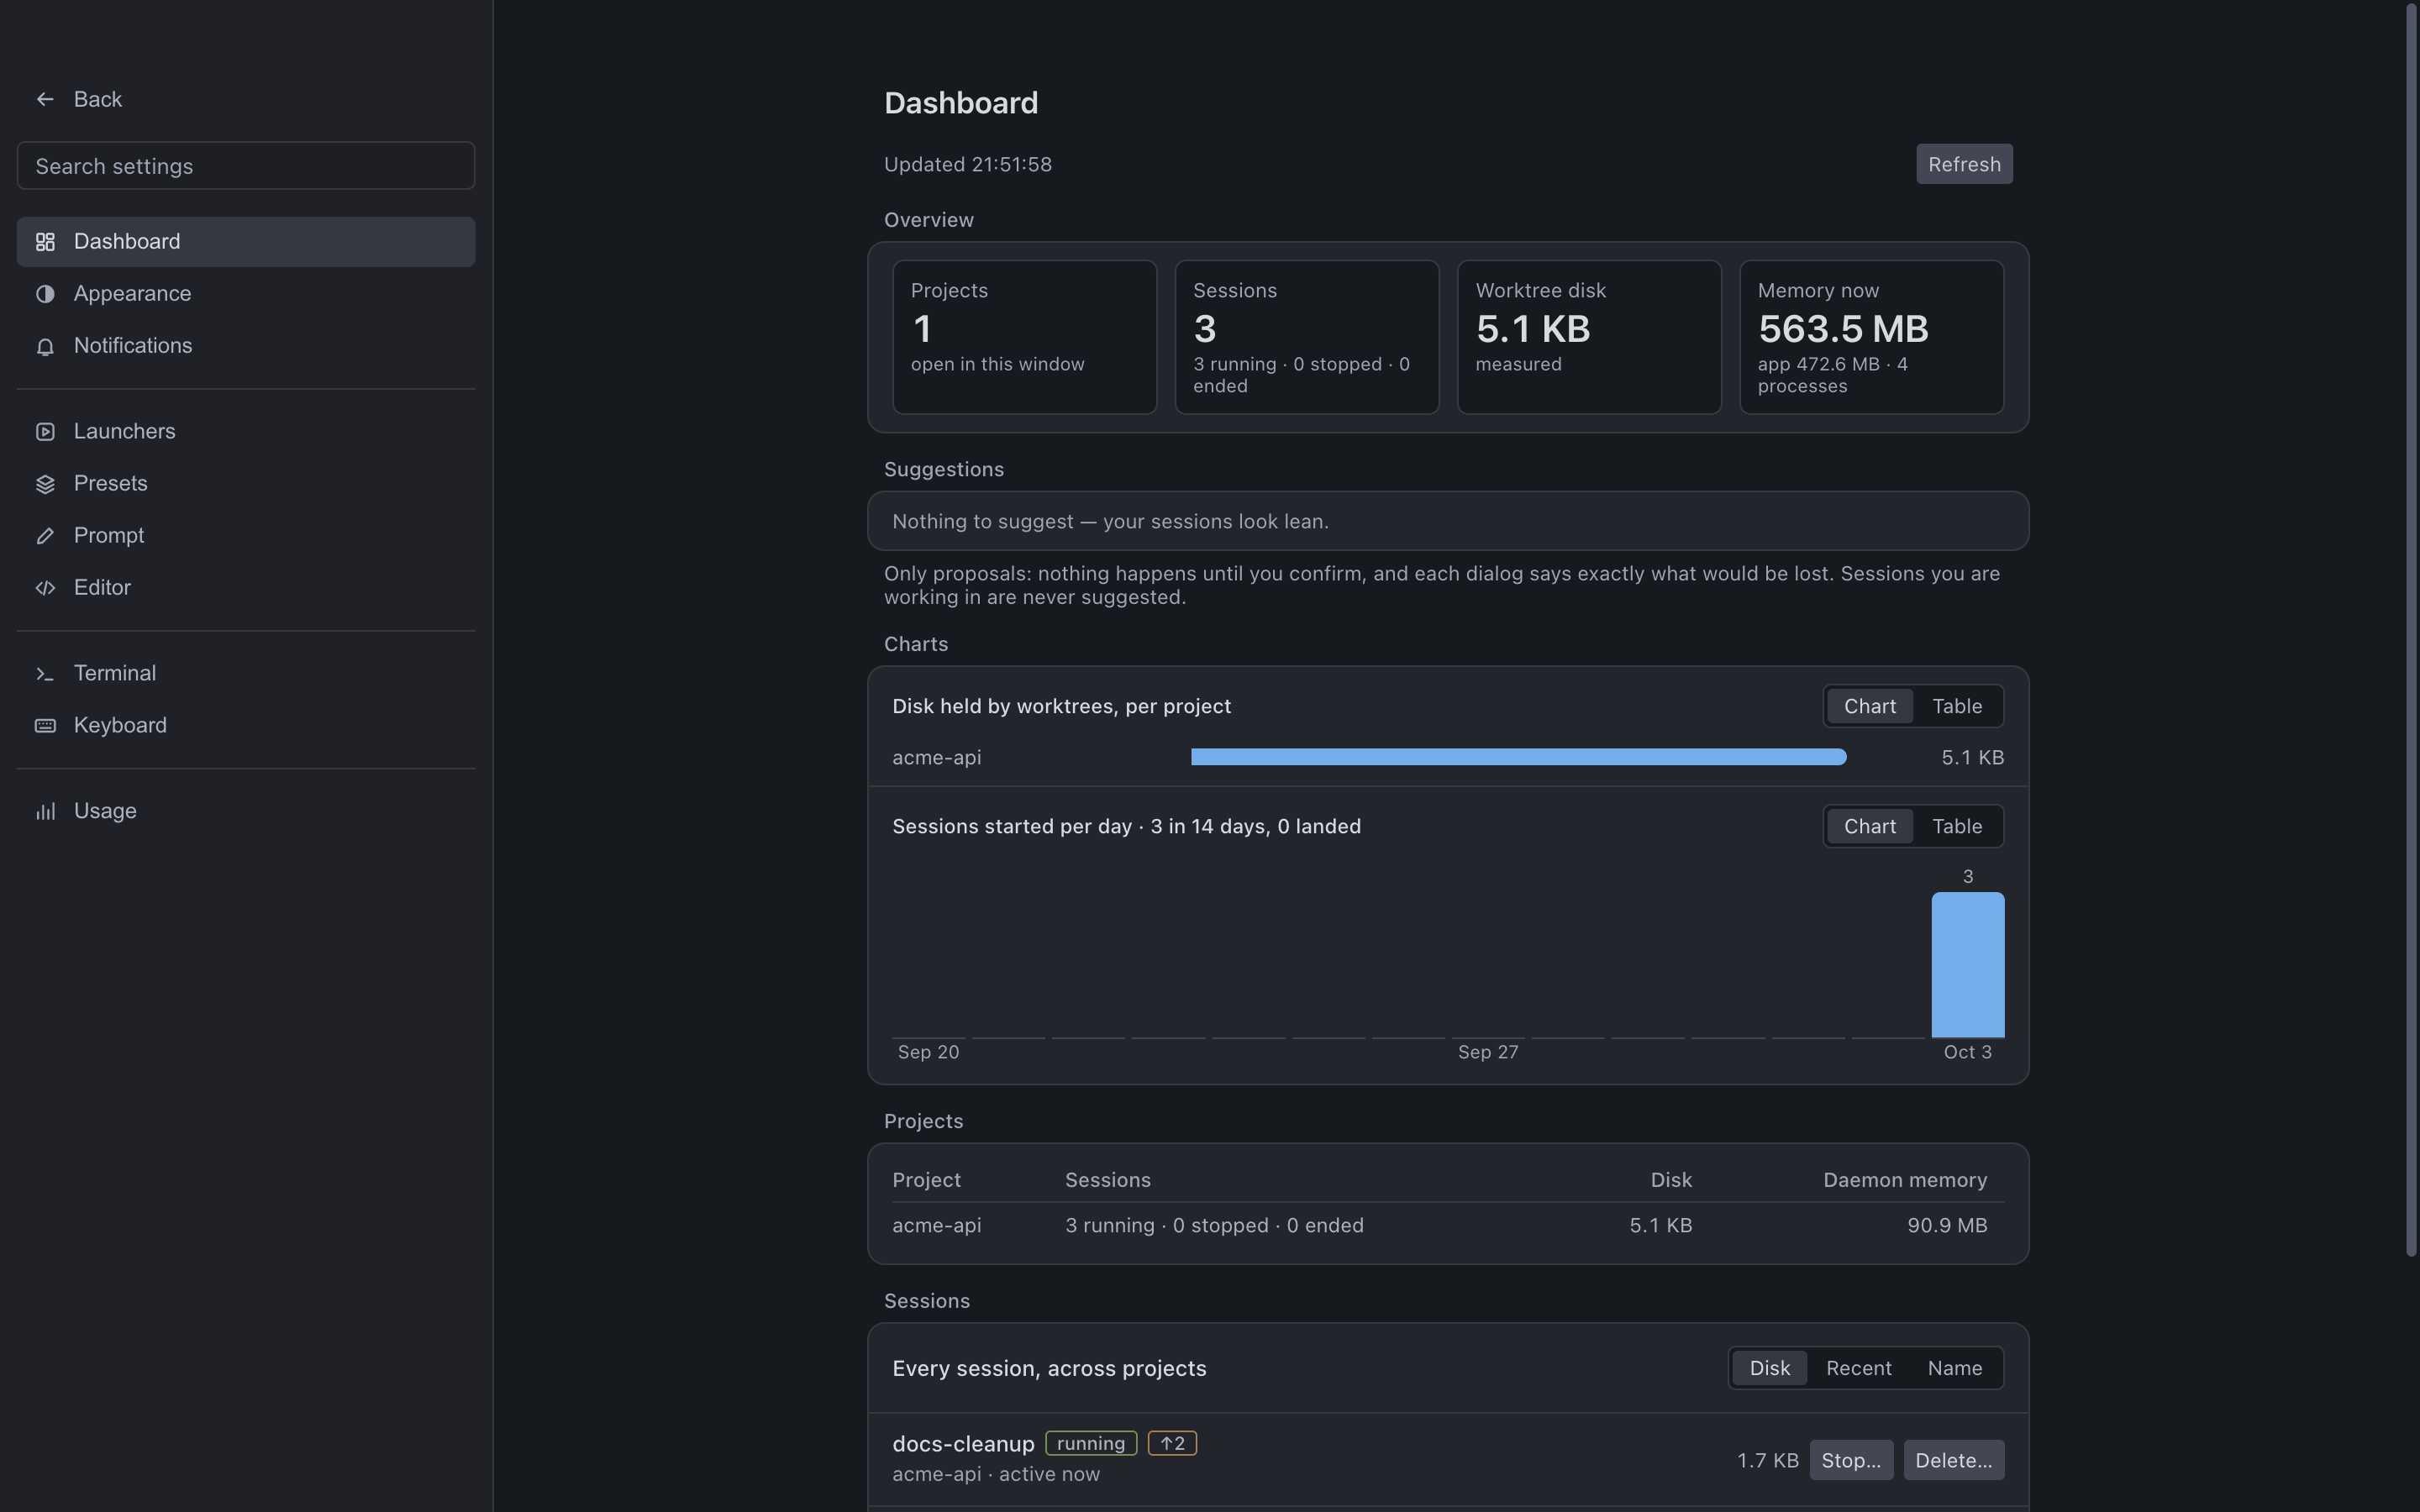Image resolution: width=2420 pixels, height=1512 pixels.
Task: Click the Terminal prompt icon
Action: click(45, 674)
